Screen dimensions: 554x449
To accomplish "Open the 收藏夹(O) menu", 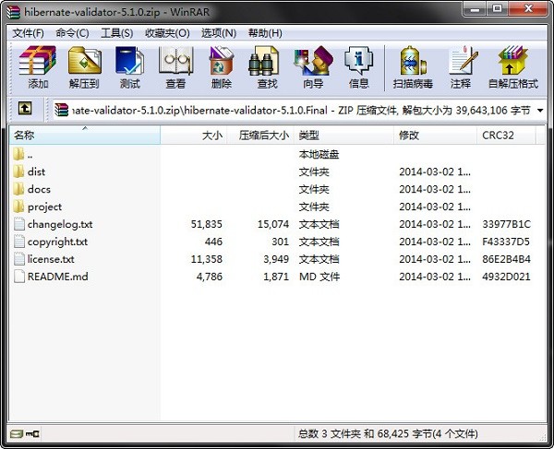I will 167,33.
